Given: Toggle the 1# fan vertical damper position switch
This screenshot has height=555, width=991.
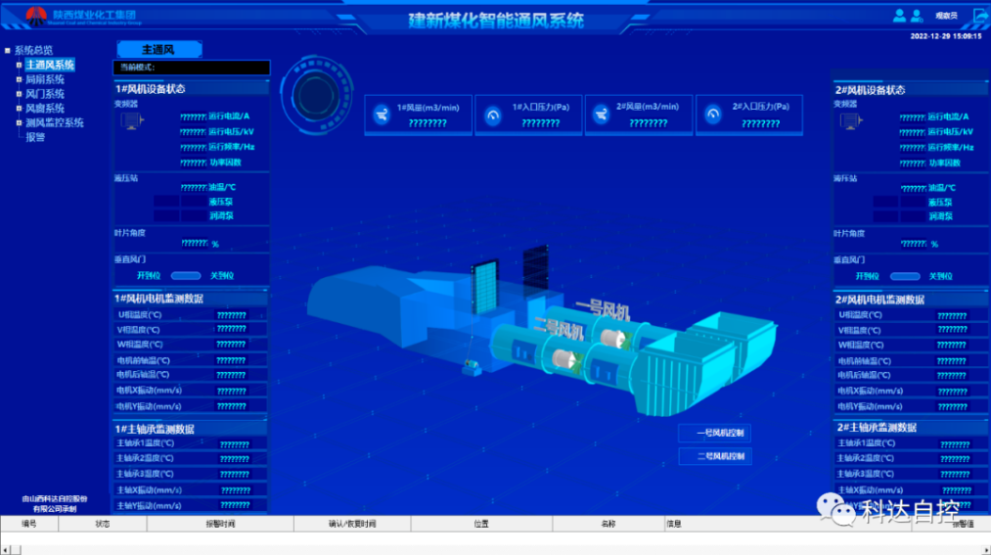Looking at the screenshot, I should [x=186, y=276].
